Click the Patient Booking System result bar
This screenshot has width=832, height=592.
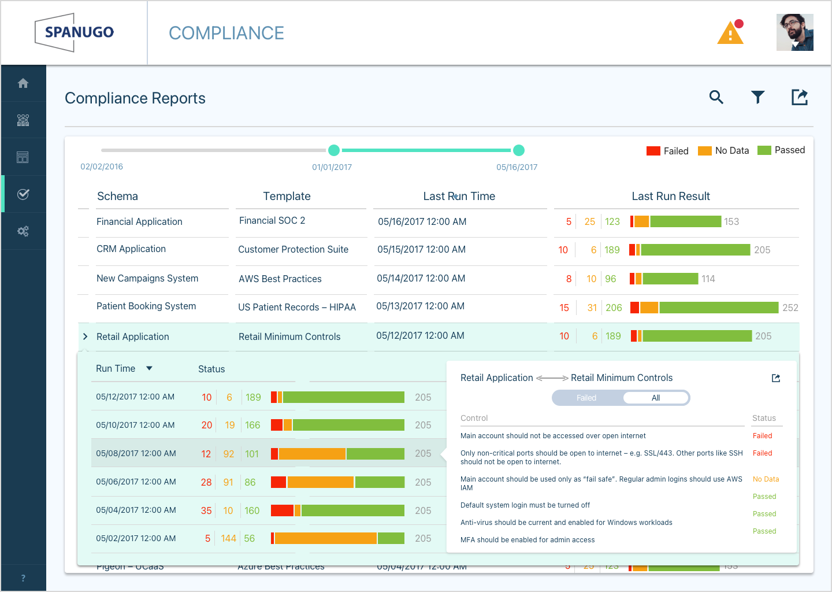point(704,308)
